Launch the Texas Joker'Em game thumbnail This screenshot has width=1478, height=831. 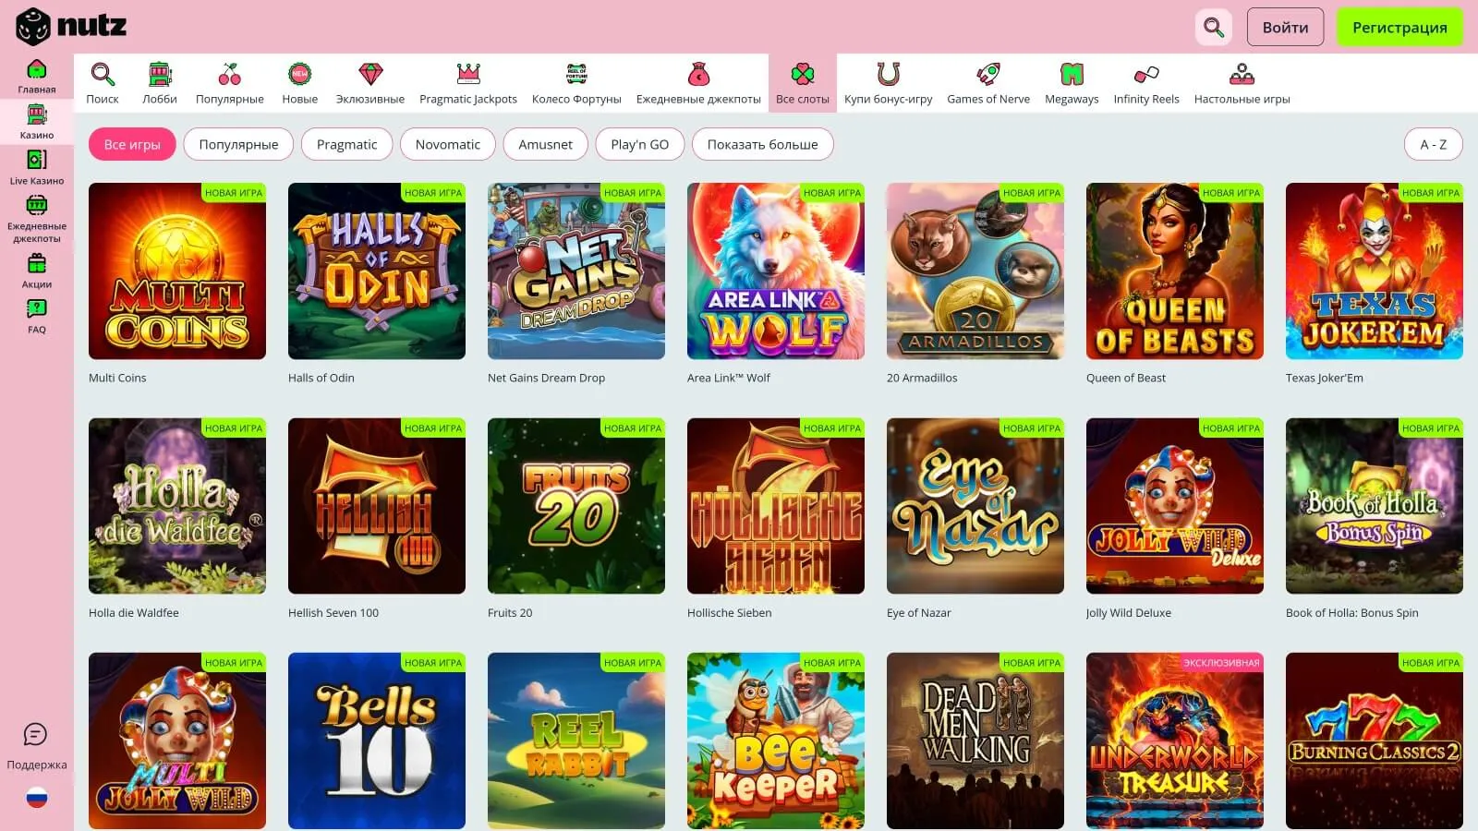tap(1375, 271)
